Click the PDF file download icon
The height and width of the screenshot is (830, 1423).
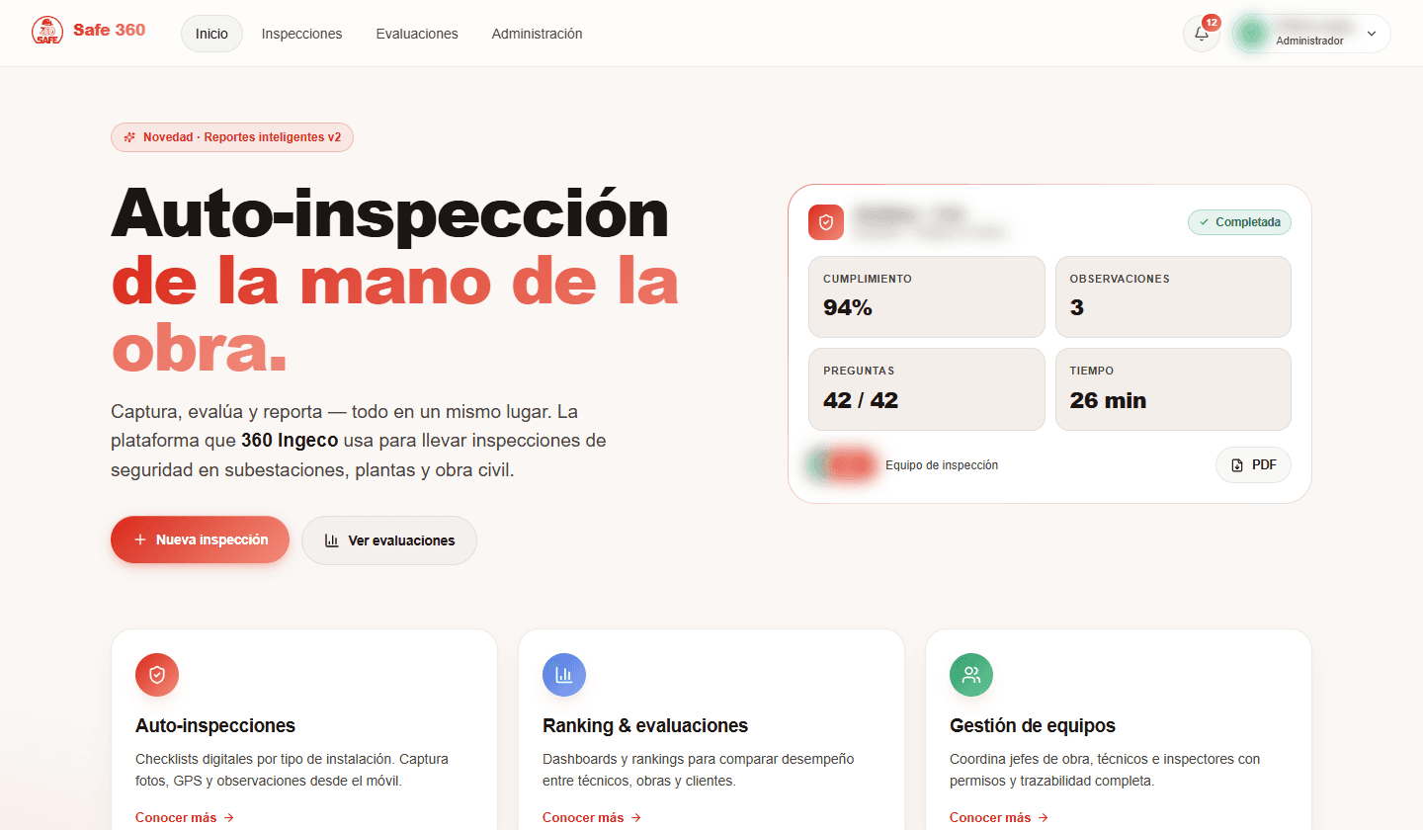(1237, 465)
